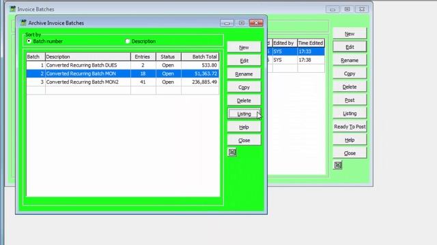The image size is (437, 245).
Task: Click the Batch Total column header
Action: click(200, 56)
